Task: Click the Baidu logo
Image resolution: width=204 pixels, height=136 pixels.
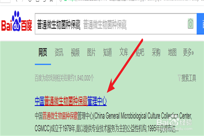Action: (17, 21)
